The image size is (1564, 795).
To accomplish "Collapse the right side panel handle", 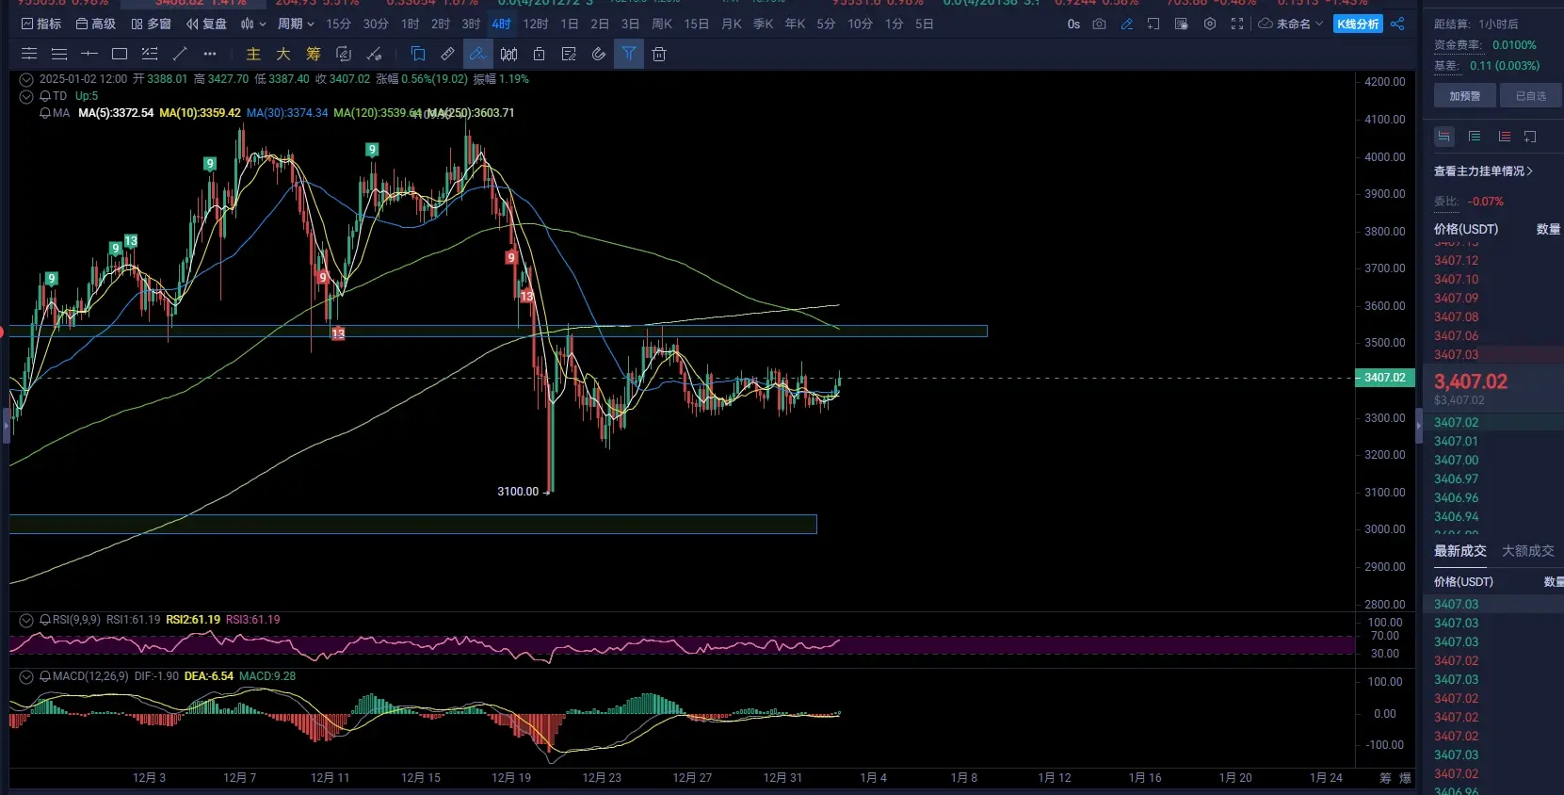I will click(1419, 426).
